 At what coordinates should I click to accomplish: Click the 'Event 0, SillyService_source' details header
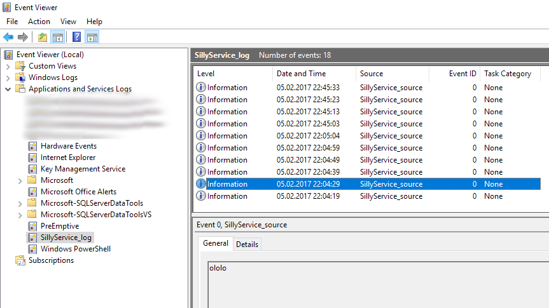click(242, 225)
